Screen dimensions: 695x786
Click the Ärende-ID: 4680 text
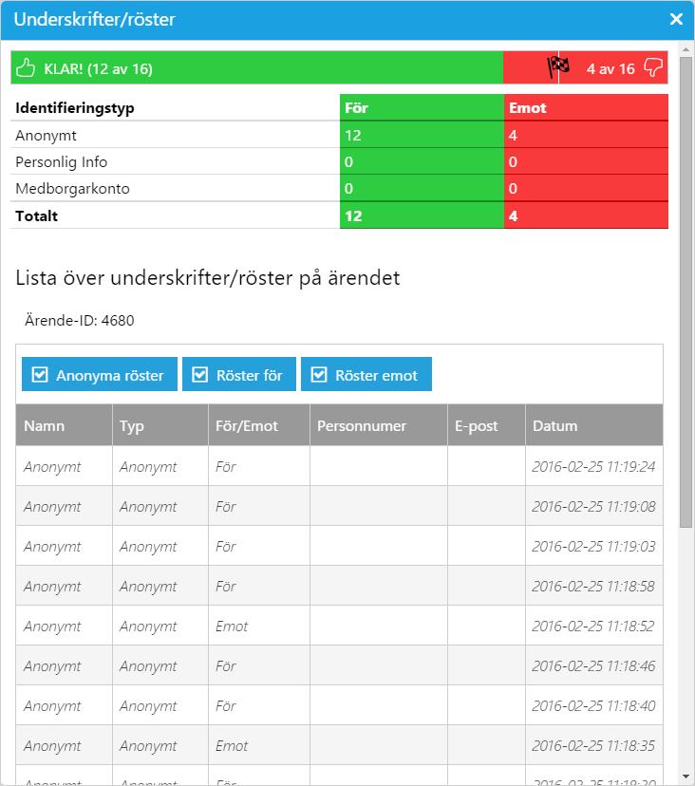click(79, 320)
